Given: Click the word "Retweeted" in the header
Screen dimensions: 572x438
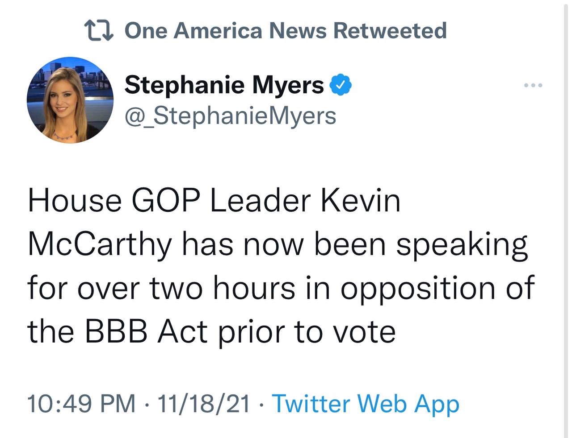Looking at the screenshot, I should (390, 31).
